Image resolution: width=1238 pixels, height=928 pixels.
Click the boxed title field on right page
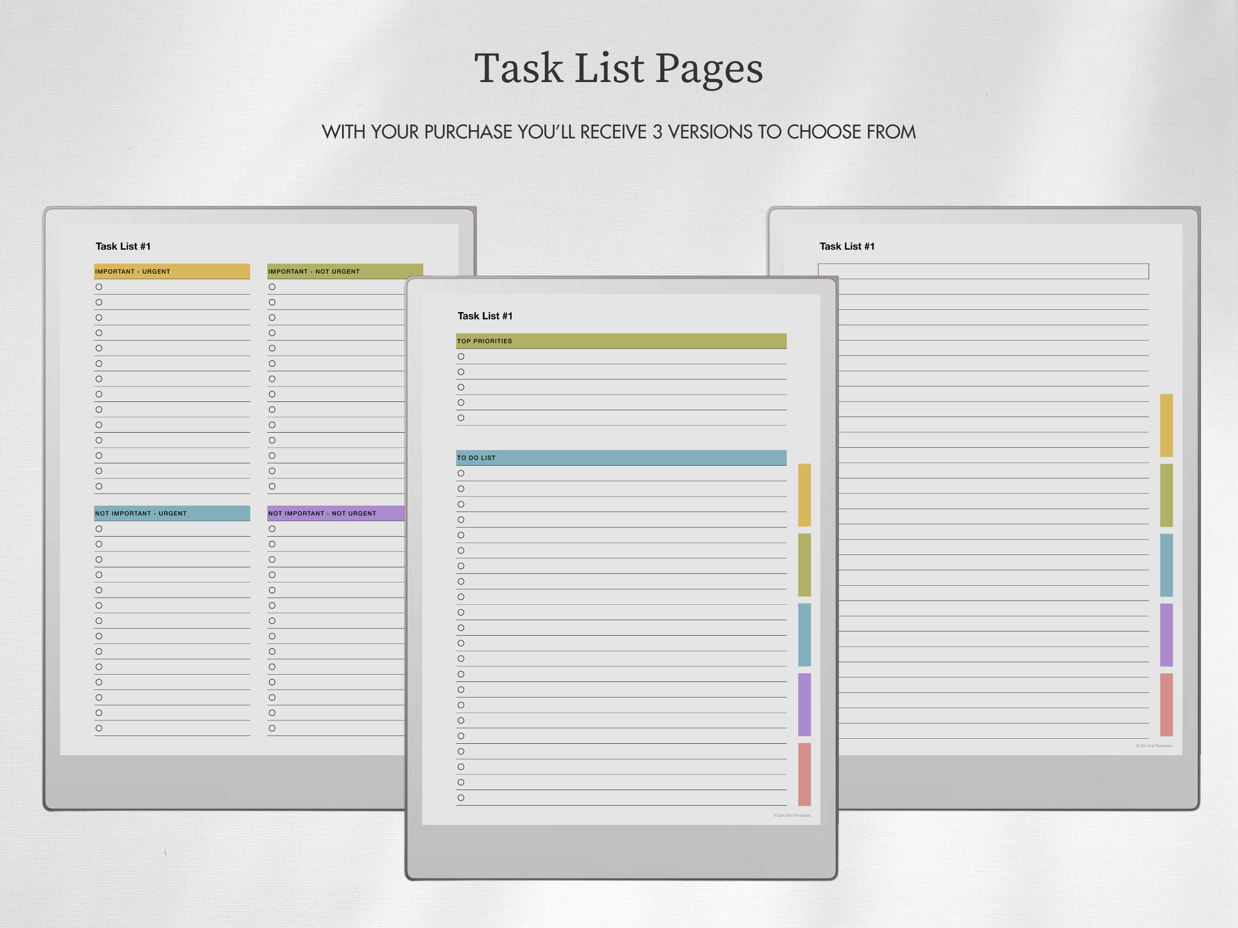pyautogui.click(x=983, y=271)
